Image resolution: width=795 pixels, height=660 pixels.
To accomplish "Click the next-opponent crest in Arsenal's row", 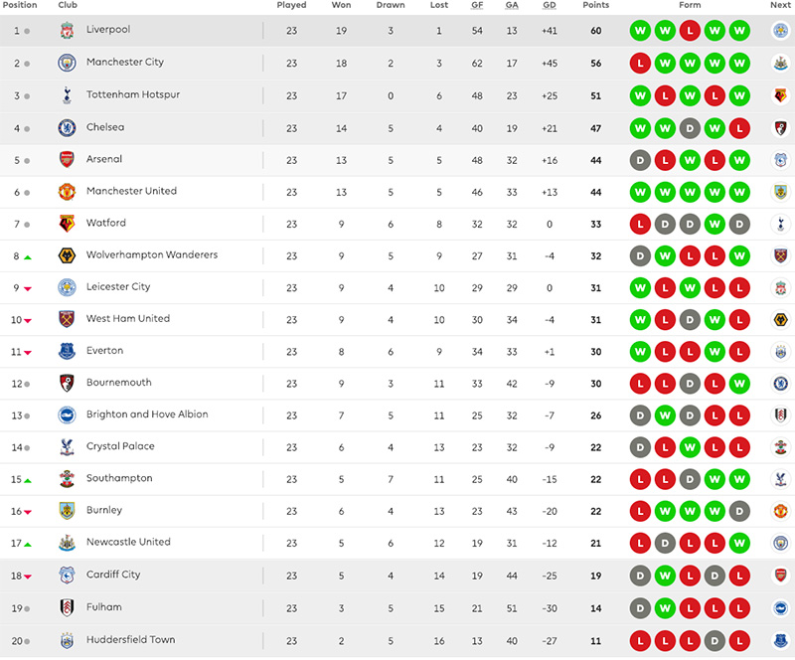I will tap(781, 160).
